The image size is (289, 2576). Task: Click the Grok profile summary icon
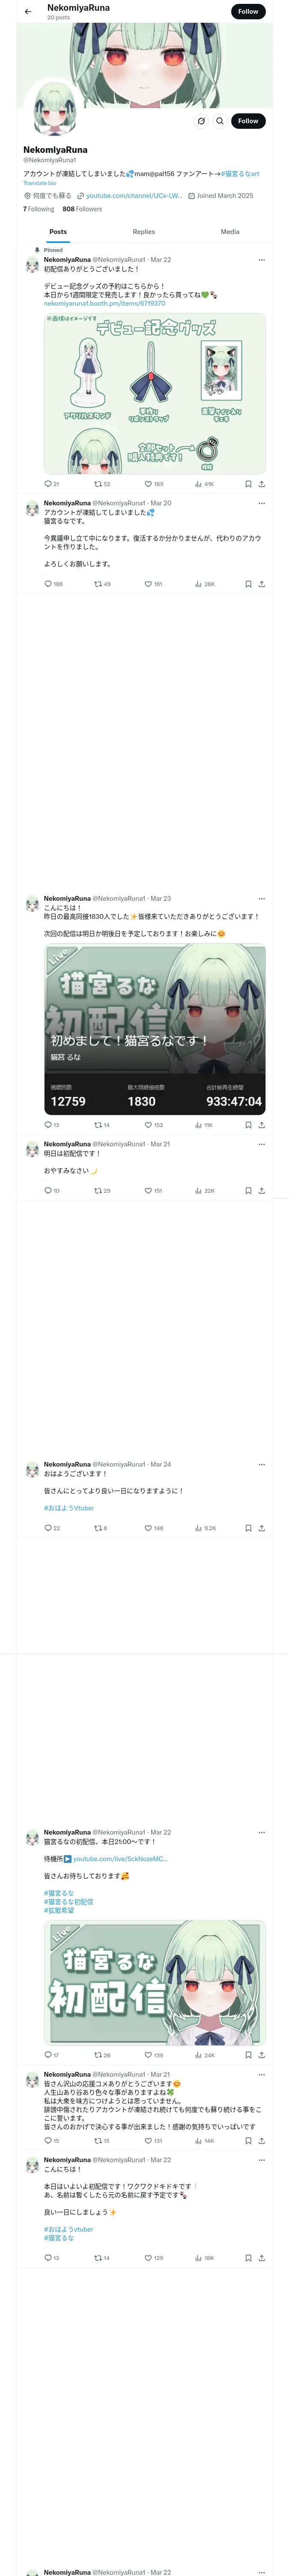tap(201, 121)
